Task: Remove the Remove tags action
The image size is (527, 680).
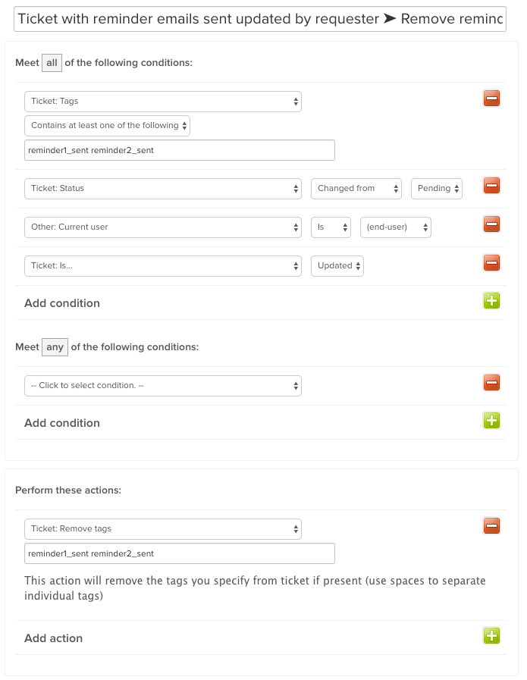Action: [x=491, y=526]
